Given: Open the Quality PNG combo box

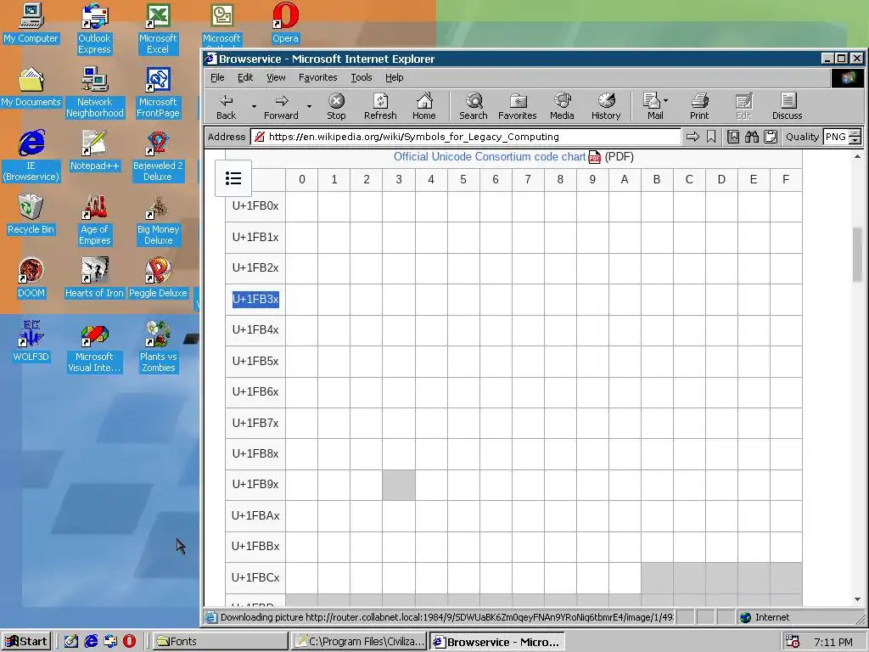Looking at the screenshot, I should coord(836,137).
